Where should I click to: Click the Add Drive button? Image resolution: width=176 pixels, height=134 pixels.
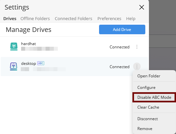[122, 29]
